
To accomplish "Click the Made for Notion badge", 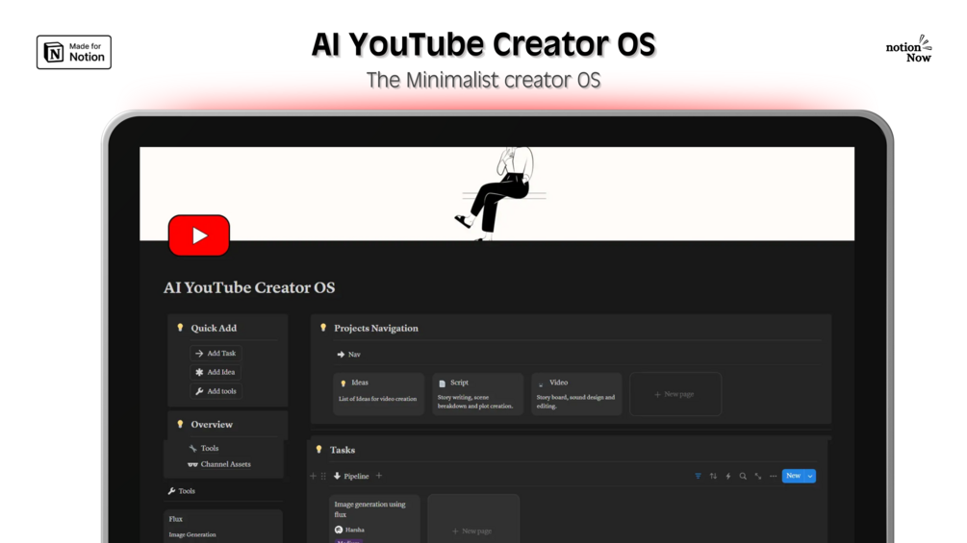I will (x=74, y=52).
